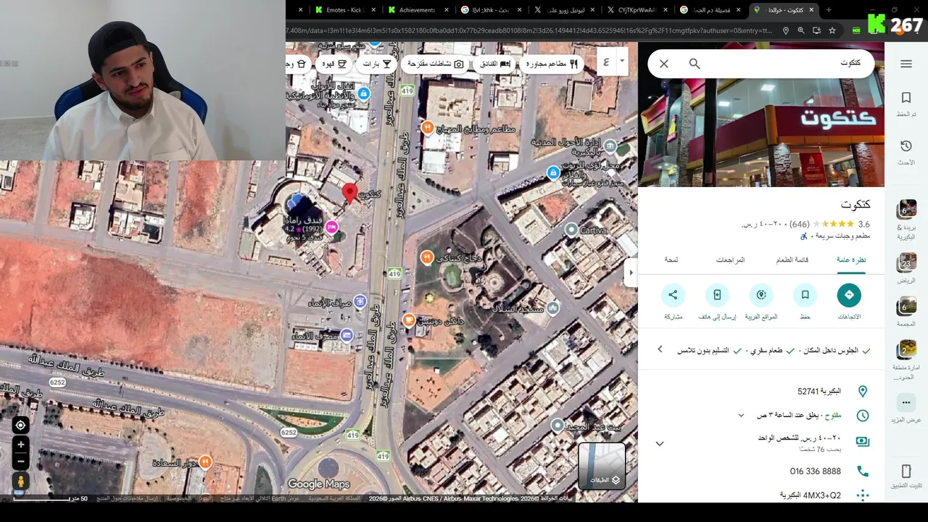Collapse the side panel arrow
The width and height of the screenshot is (928, 522).
tap(631, 273)
